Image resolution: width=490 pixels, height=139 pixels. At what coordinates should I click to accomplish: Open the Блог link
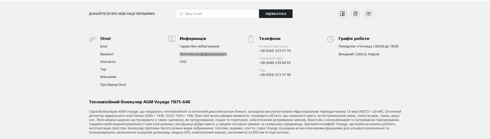tap(104, 46)
